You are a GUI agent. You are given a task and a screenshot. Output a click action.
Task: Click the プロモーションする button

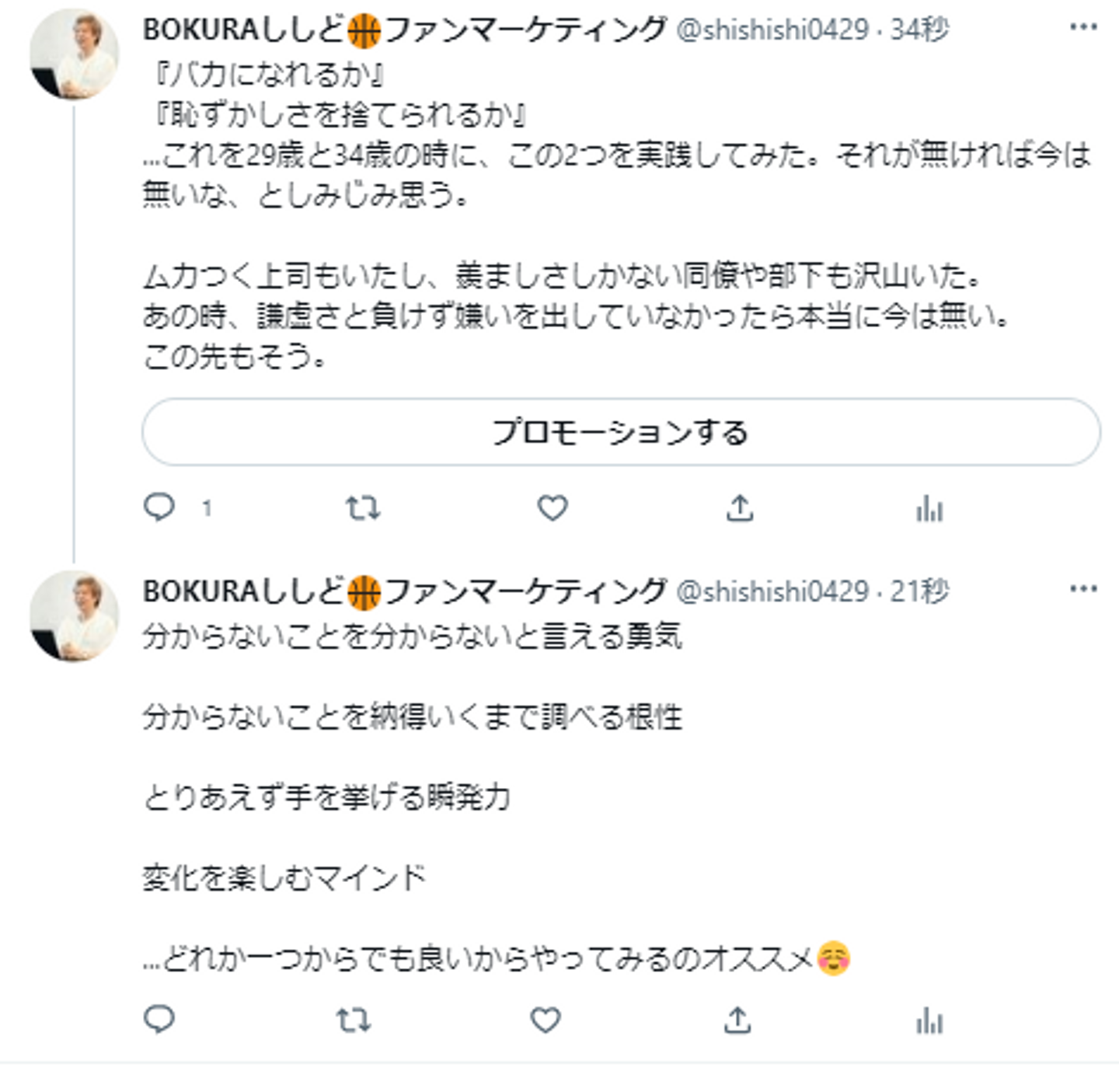point(621,432)
